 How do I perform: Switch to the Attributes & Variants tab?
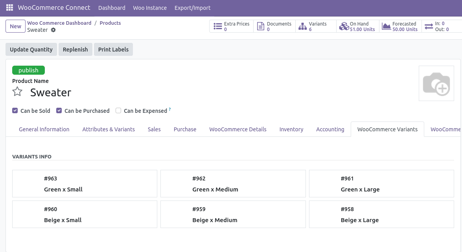109,129
